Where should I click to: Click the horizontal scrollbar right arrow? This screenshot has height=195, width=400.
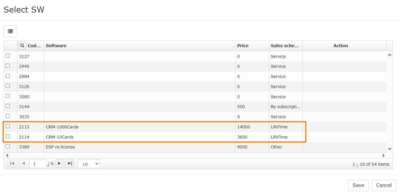pos(384,155)
